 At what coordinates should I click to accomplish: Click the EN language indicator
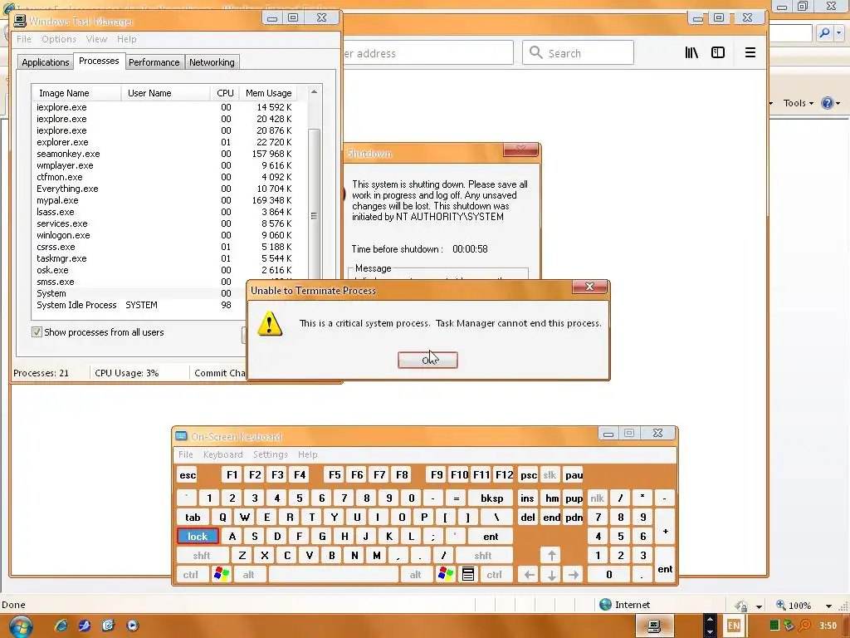[734, 626]
